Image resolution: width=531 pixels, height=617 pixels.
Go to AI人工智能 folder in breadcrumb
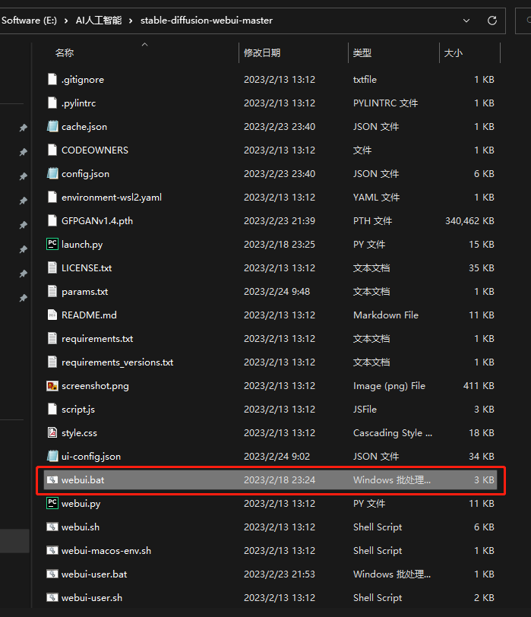tap(99, 21)
